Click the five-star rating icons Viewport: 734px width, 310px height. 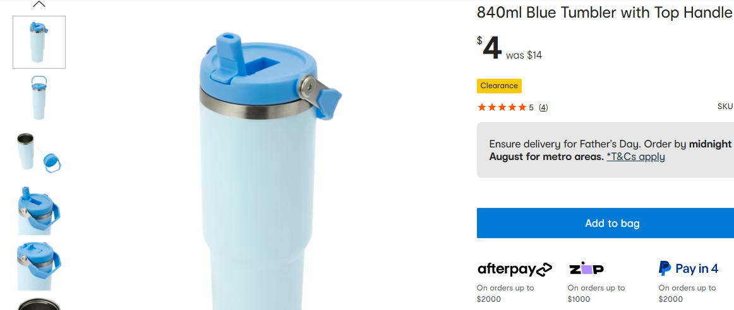coord(502,107)
